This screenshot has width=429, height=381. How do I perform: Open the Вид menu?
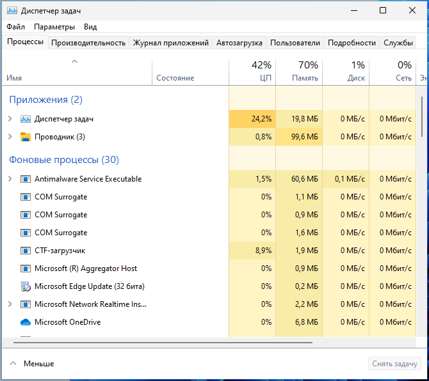(90, 27)
